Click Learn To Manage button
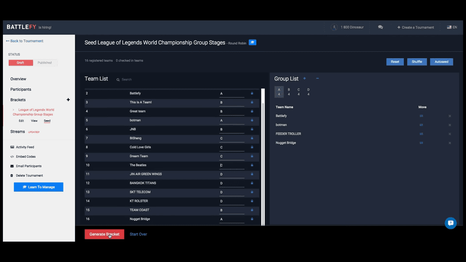466x262 pixels. point(38,187)
